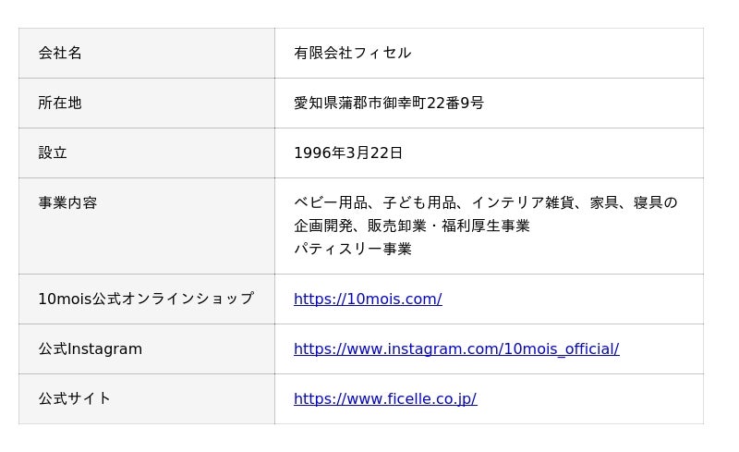Viewport: 739px width, 452px height.
Task: Click empty area right of ficelle.co.jp link
Action: tap(590, 398)
